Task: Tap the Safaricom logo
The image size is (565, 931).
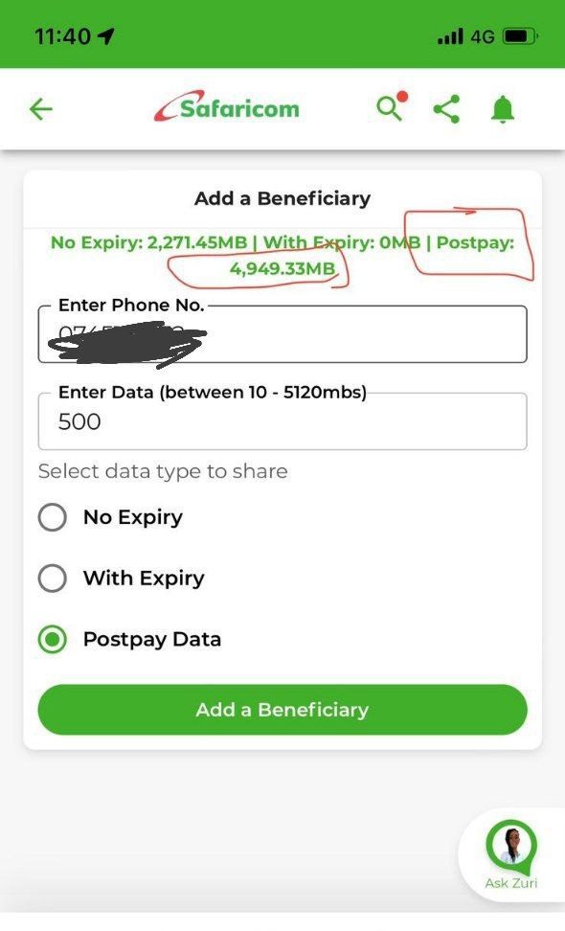Action: point(227,107)
